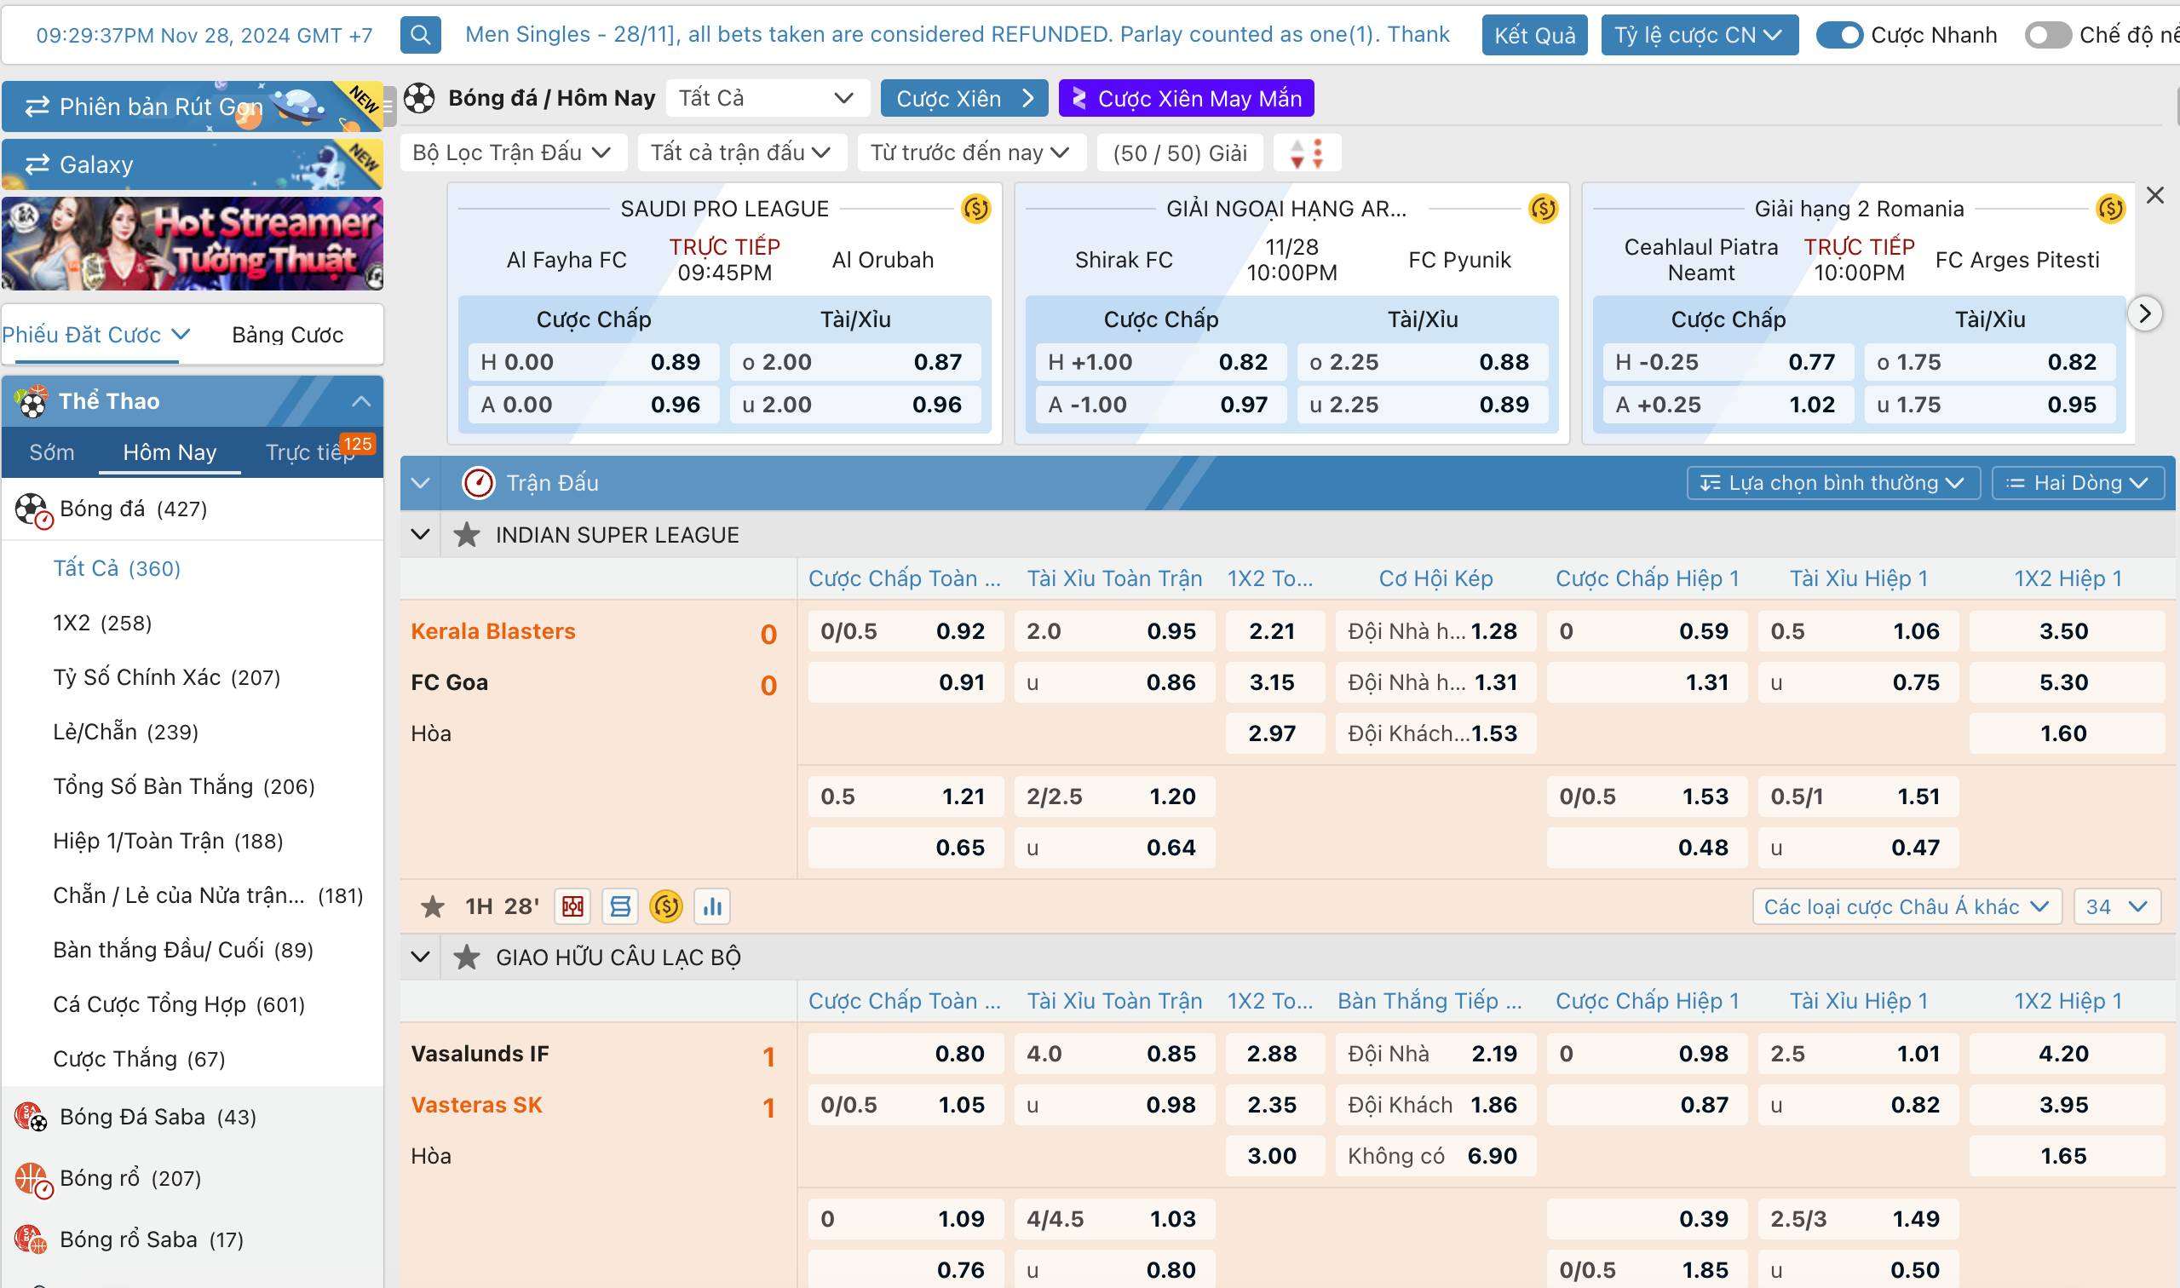Viewport: 2180px width, 1288px height.
Task: Collapse the Thể Thao panel
Action: coord(361,401)
